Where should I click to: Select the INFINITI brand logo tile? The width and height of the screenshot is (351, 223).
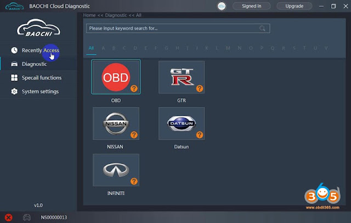tap(116, 170)
